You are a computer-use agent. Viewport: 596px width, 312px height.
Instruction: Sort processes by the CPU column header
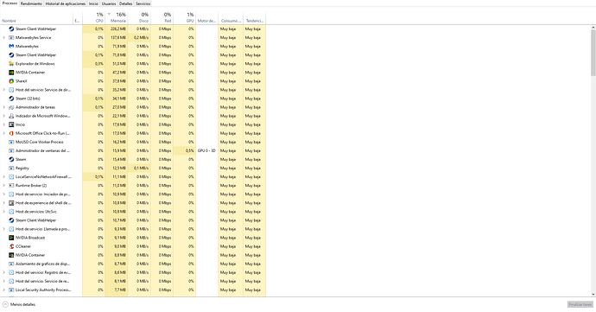(93, 17)
